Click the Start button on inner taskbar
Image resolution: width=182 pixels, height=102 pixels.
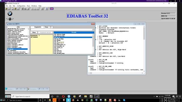[8, 96]
